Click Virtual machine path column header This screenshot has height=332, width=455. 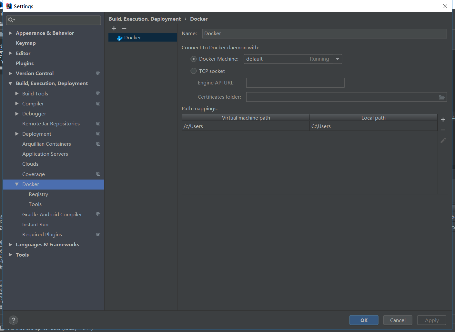[x=246, y=118]
